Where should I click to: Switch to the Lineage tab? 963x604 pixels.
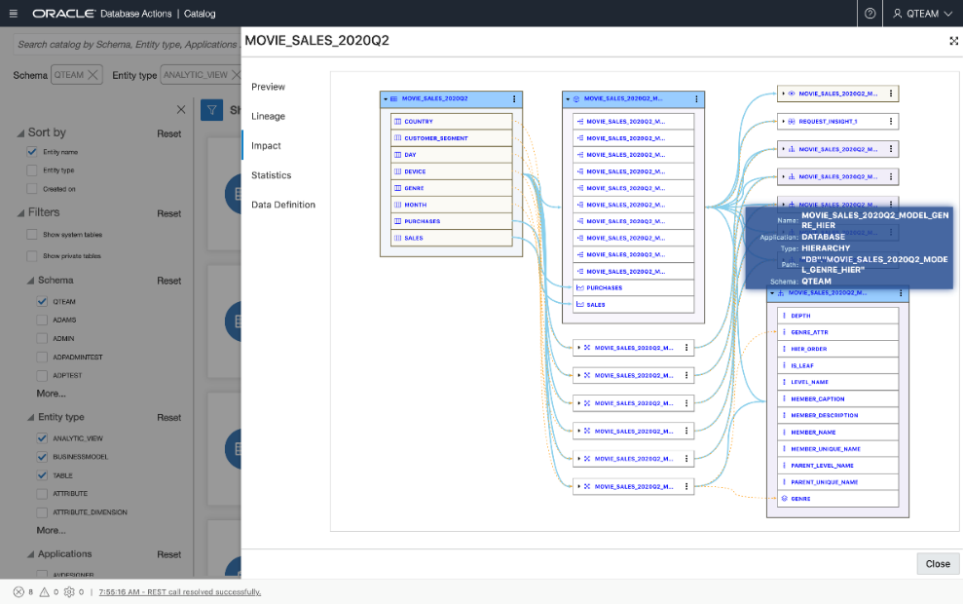point(268,116)
